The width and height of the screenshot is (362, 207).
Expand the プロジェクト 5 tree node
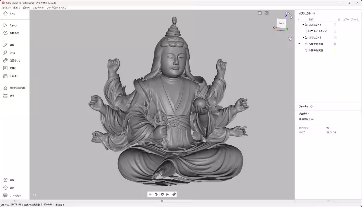click(303, 37)
